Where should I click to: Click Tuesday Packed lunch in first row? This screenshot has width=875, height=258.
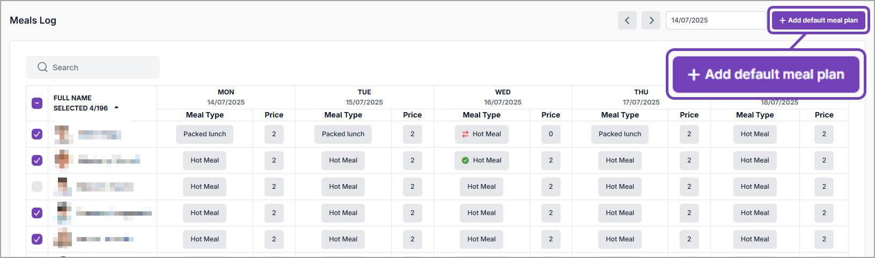tap(343, 134)
